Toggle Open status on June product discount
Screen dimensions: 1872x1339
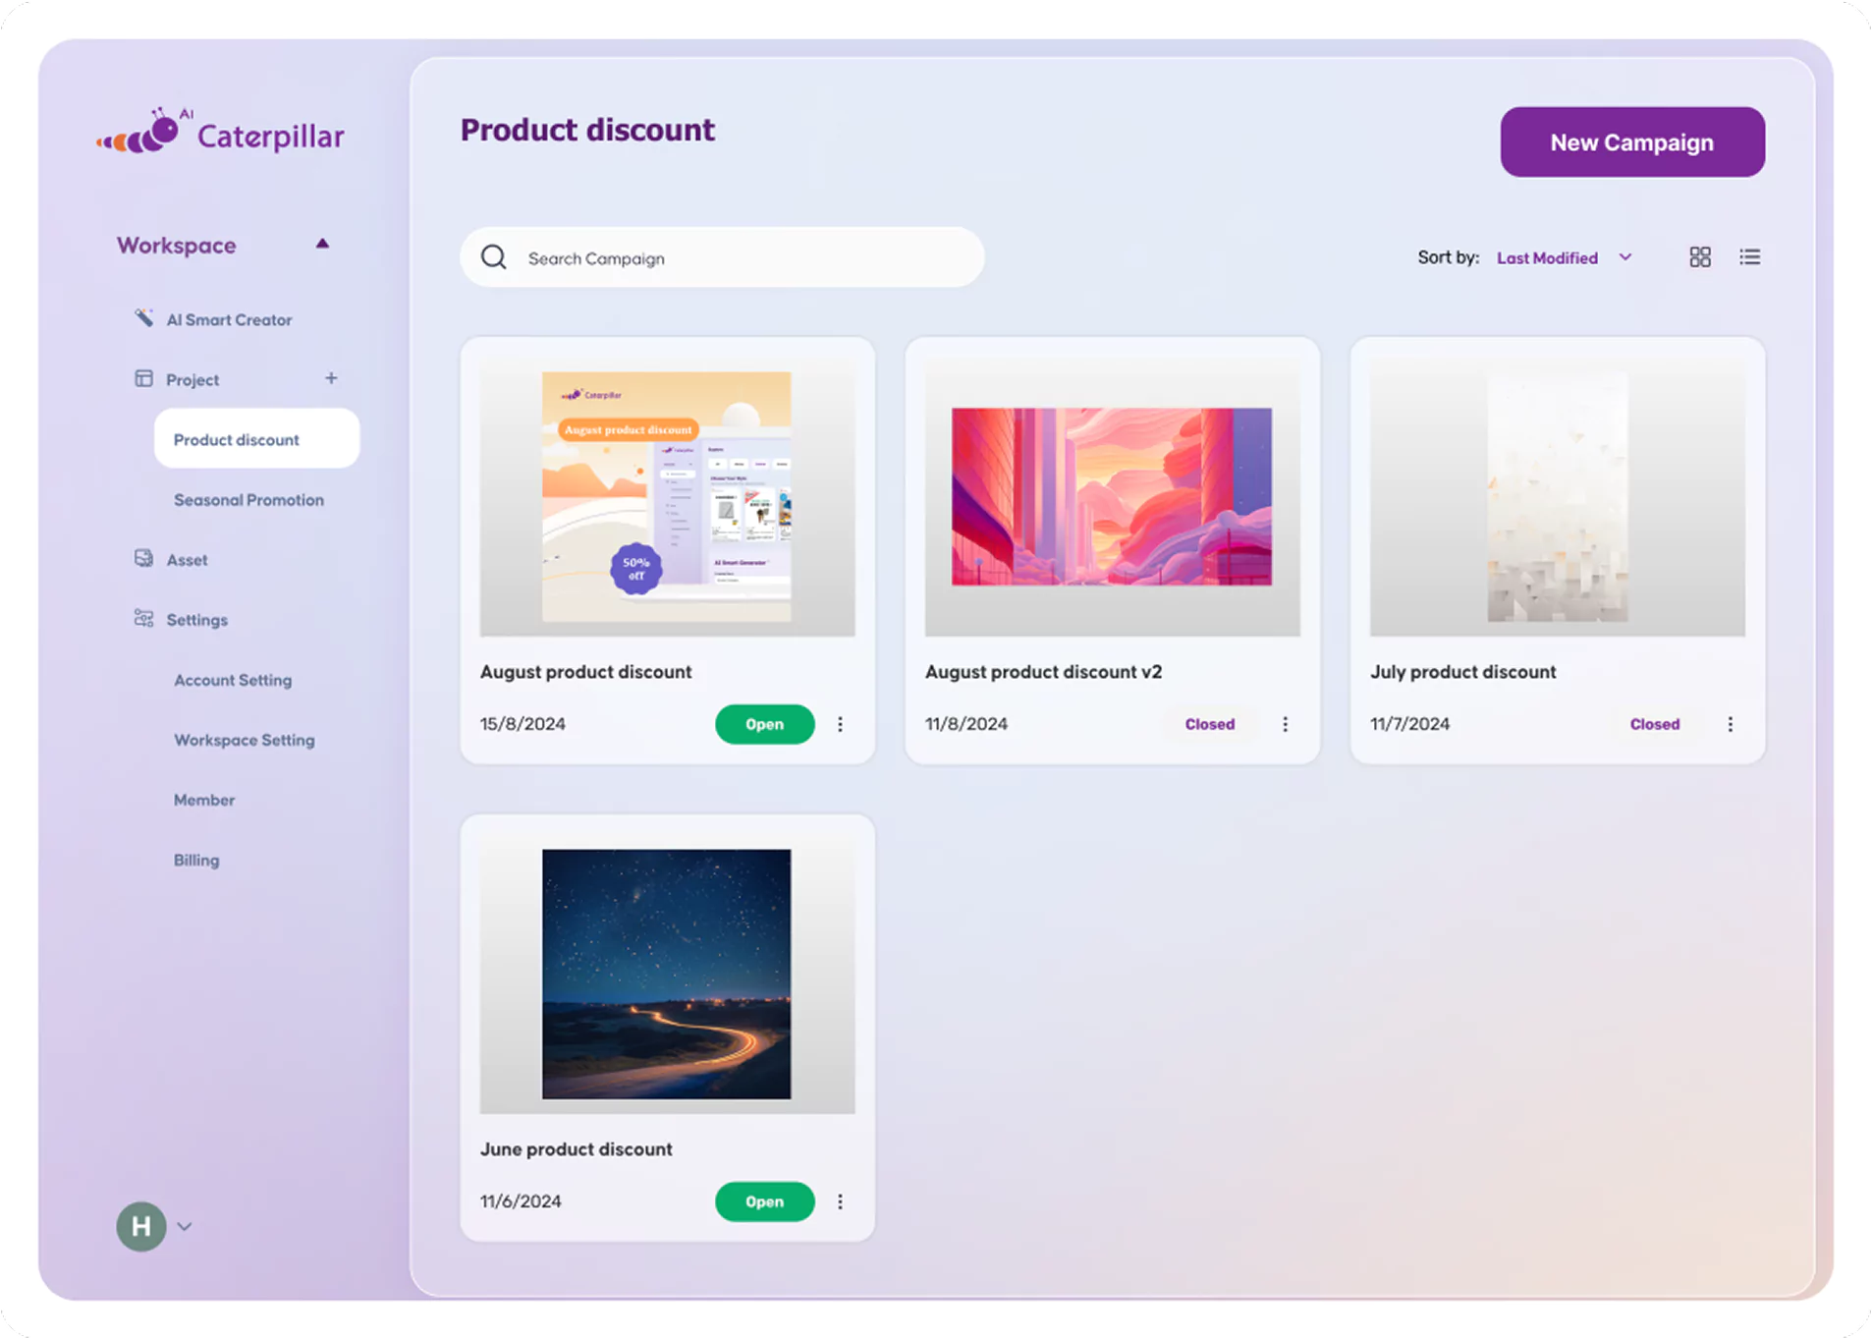pyautogui.click(x=764, y=1201)
